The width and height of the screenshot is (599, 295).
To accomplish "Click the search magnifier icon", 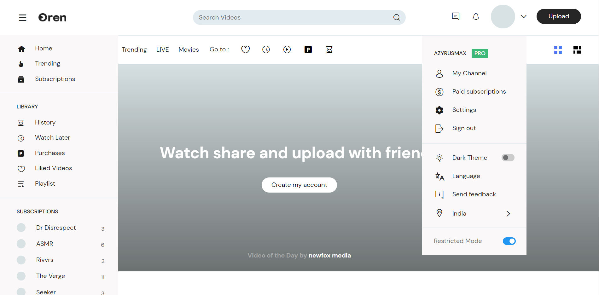I will click(396, 18).
